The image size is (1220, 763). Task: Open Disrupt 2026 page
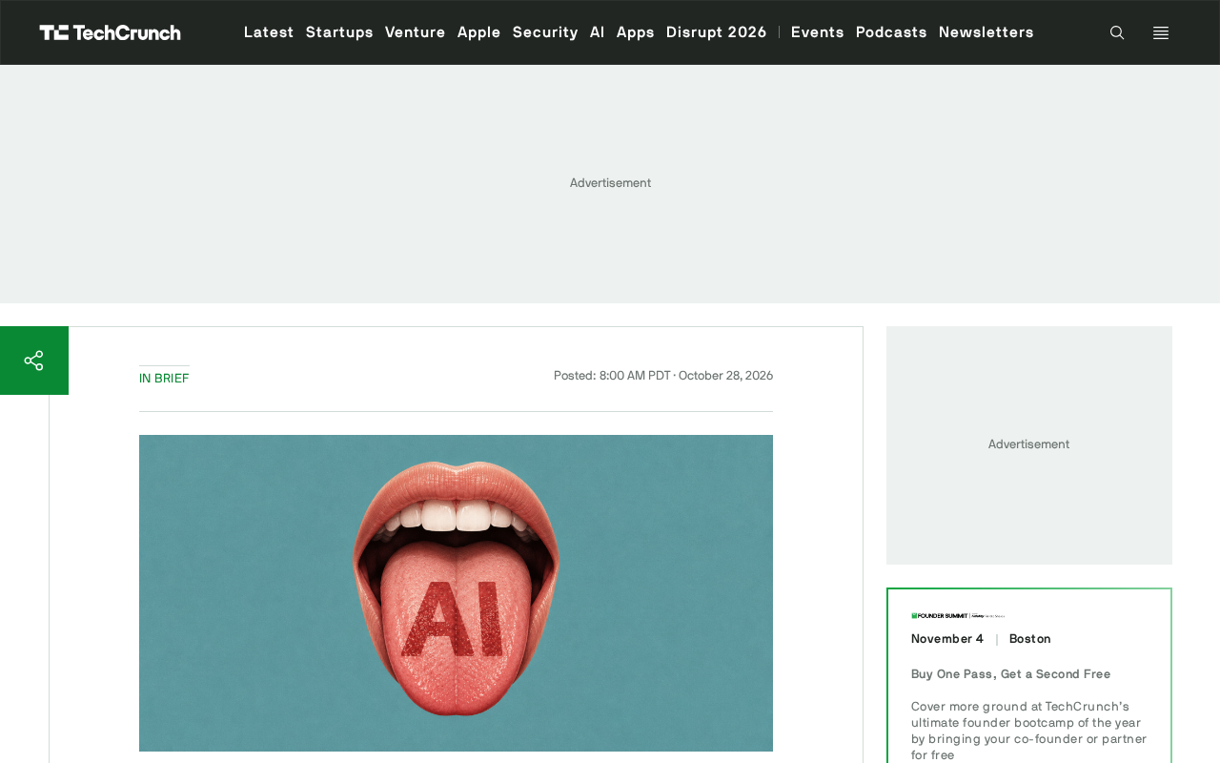pyautogui.click(x=717, y=32)
